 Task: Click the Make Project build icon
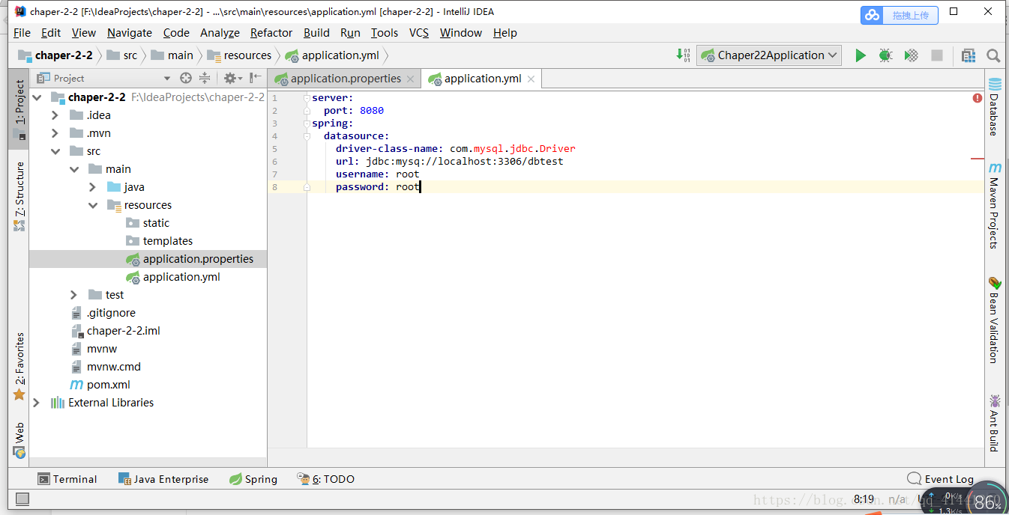click(x=683, y=55)
